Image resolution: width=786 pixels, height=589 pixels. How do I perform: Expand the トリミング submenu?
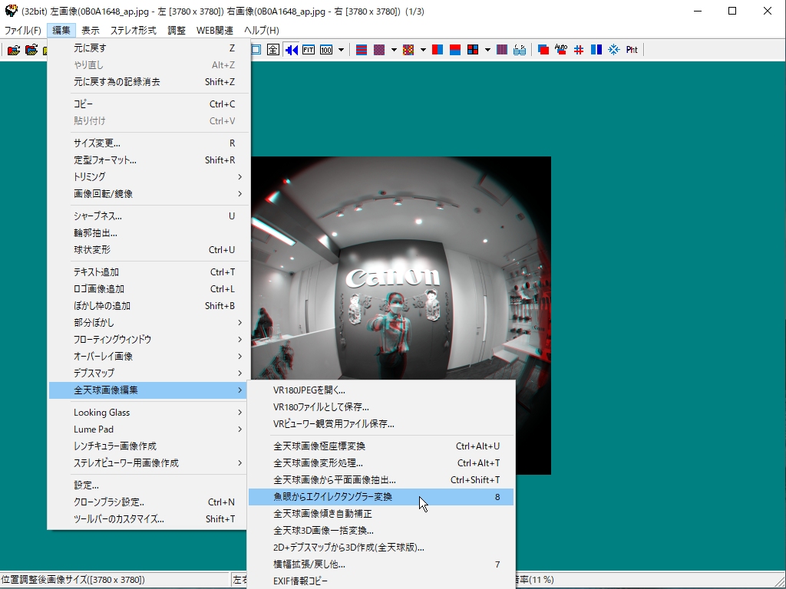coord(150,177)
